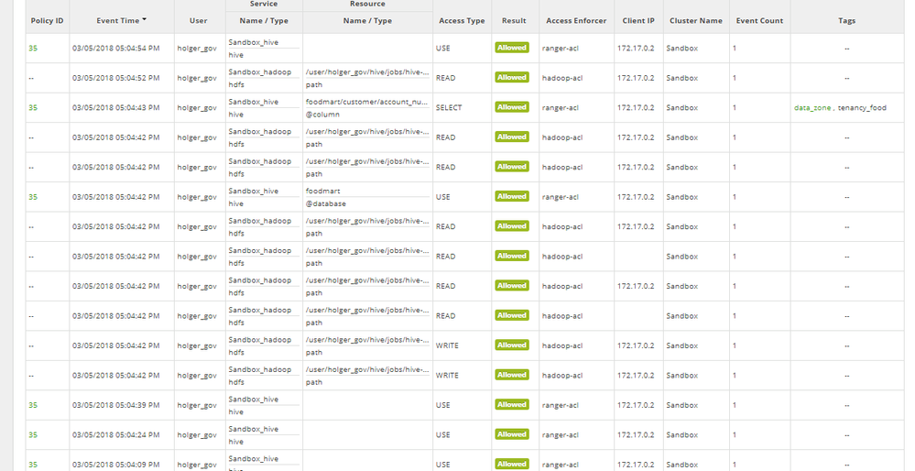
Task: Select event time 03/05/2018 05:04:54 PM
Action: [115, 49]
